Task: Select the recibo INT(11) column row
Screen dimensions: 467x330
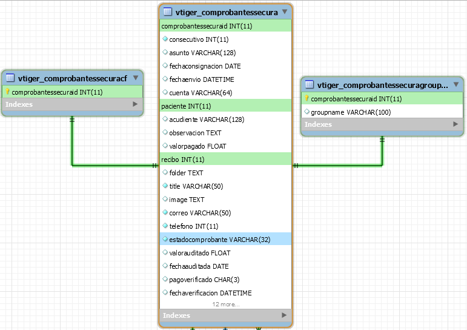Action: (x=225, y=160)
